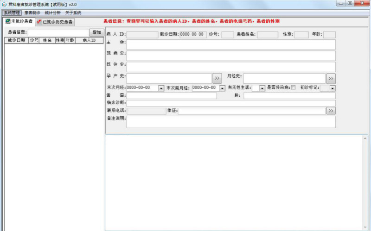Click the 主诉 text field
371x231 pixels.
coord(230,44)
